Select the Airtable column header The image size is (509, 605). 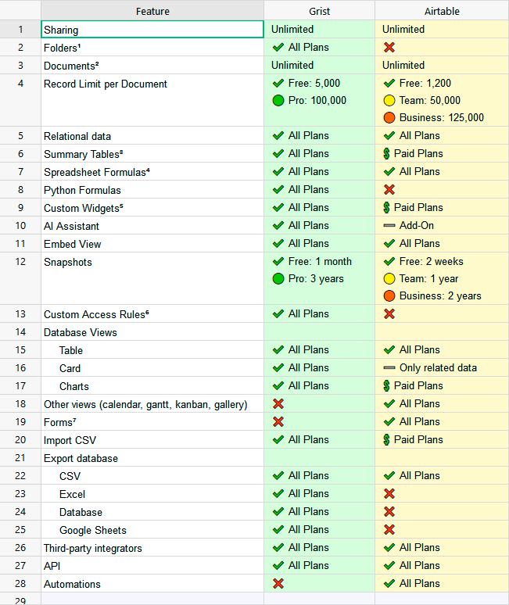pos(442,12)
